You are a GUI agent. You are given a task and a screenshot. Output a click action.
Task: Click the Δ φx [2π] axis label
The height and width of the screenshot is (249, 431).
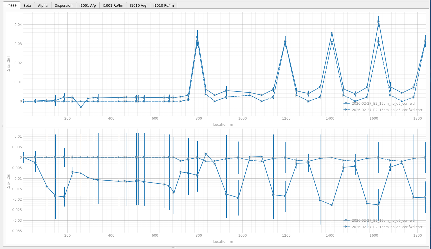tap(9, 64)
